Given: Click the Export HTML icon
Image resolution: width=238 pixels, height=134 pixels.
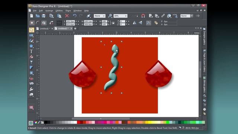Looking at the screenshot, I should [175, 16].
